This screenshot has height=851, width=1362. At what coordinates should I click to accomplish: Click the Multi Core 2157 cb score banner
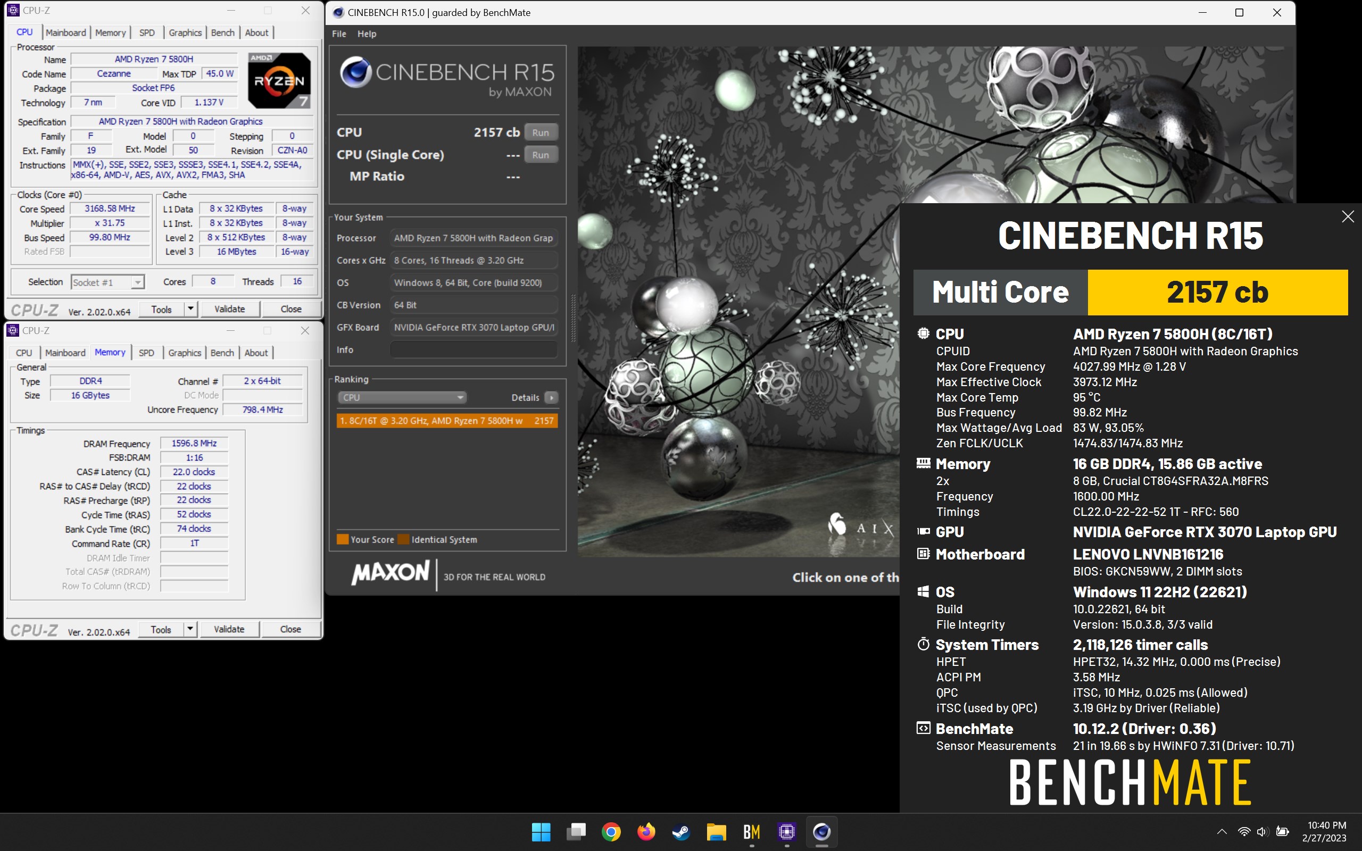pos(1130,292)
